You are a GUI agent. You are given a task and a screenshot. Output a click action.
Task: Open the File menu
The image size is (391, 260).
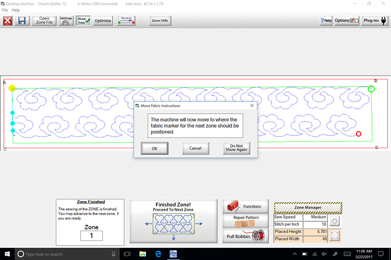[5, 10]
